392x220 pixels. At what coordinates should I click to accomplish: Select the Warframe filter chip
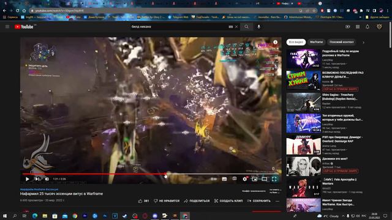(316, 42)
